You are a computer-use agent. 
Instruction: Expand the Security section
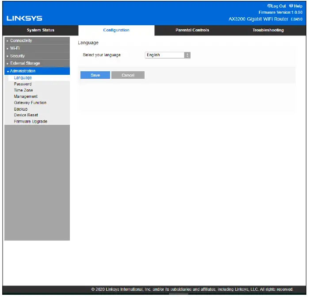(x=37, y=56)
